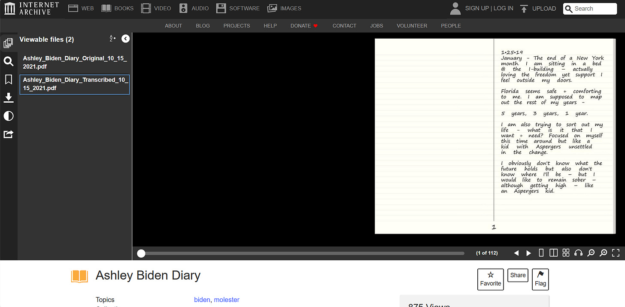Click the page scrubber handle
The height and width of the screenshot is (307, 625).
(x=141, y=253)
